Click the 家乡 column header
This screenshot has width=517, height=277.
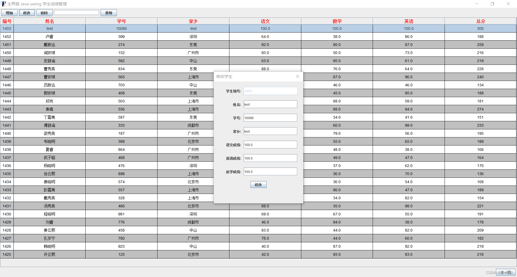193,21
